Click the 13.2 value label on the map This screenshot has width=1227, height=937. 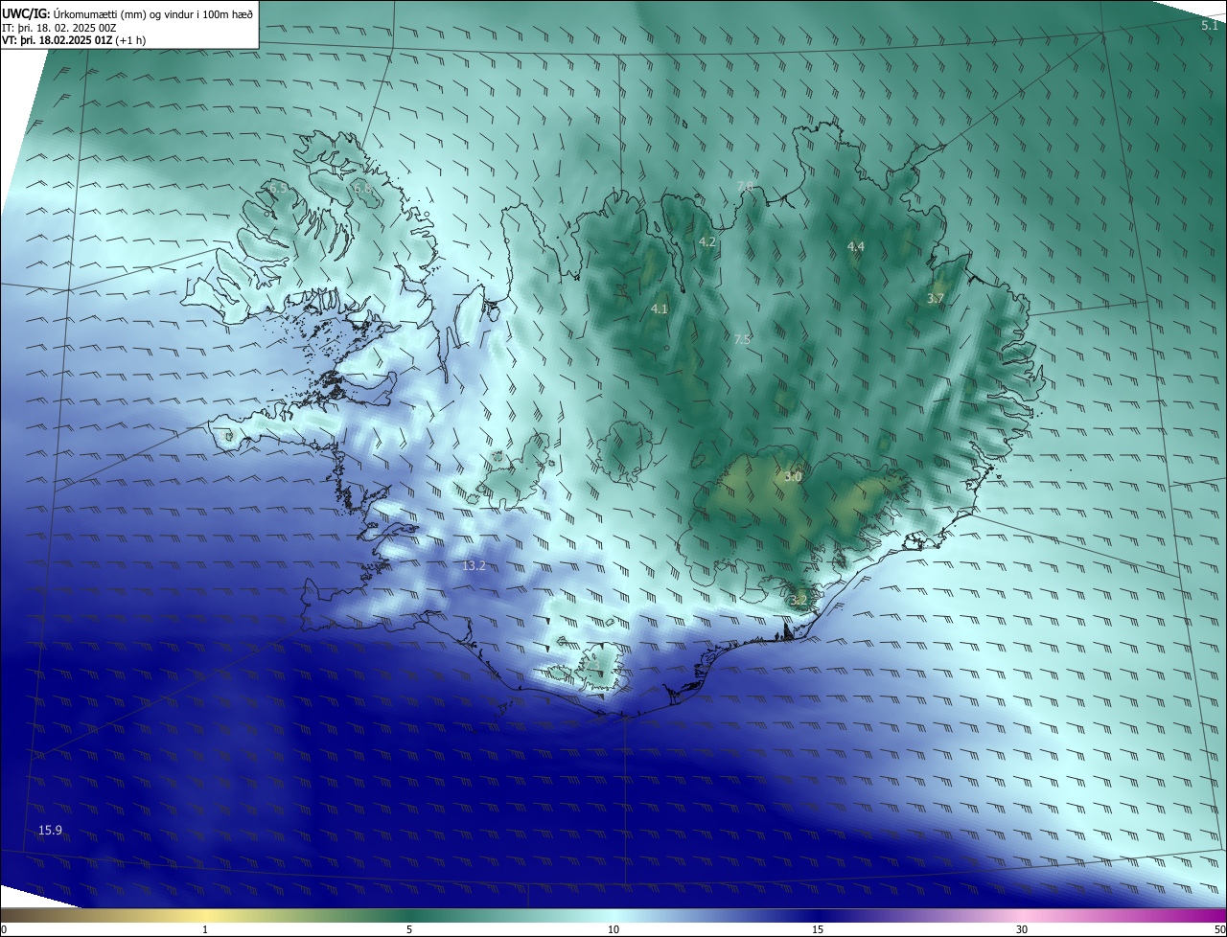474,566
